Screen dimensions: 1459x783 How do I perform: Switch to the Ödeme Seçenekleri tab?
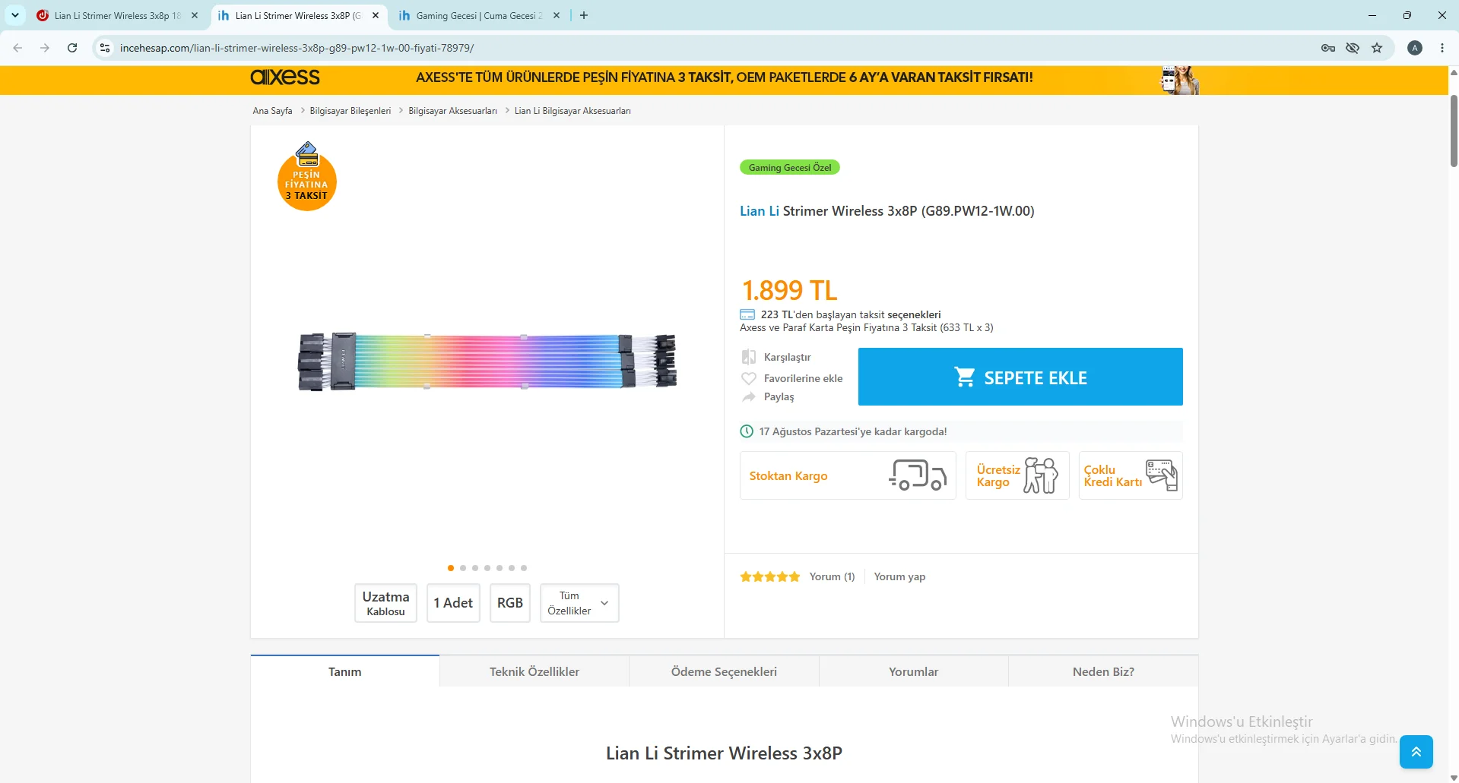coord(724,671)
